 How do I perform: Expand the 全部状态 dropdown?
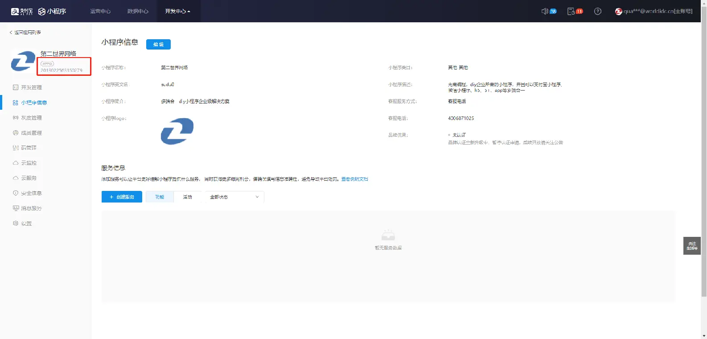point(234,197)
